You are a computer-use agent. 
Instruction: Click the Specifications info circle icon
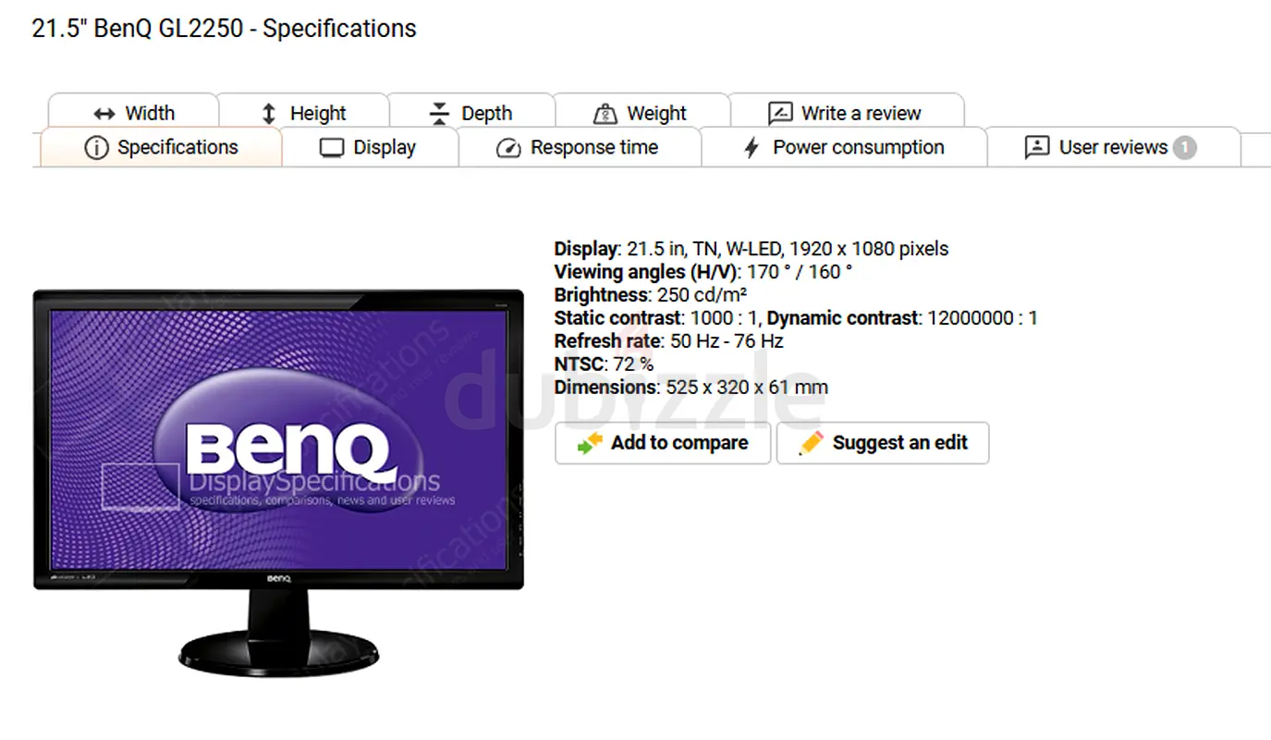pyautogui.click(x=96, y=148)
